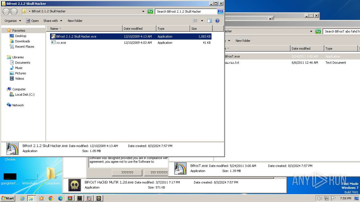Select Local Disk (C:) in the navigation pane
This screenshot has height=202, width=360.
pyautogui.click(x=25, y=95)
